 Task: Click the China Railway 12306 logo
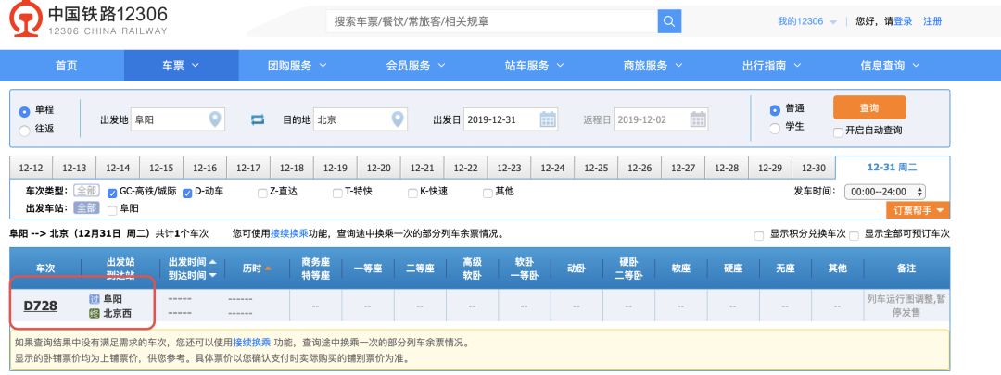89,19
